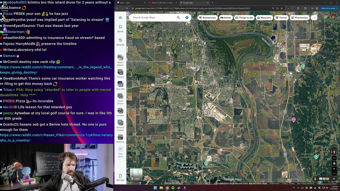Select the Google Maps browser tab
Screen dimensions: 340x191
click(x=194, y=3)
